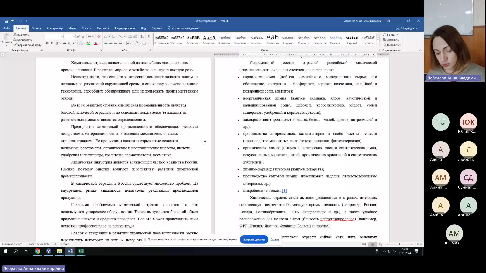
Task: Clear all formatting with eraser icon
Action: (99, 36)
